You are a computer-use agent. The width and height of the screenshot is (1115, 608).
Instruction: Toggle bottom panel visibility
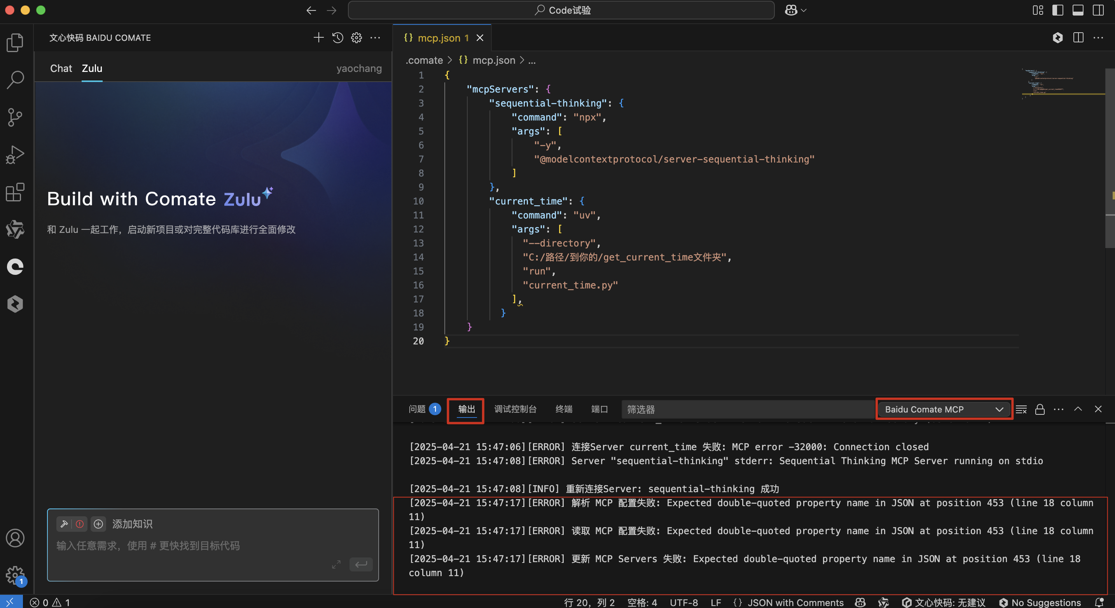1078,10
